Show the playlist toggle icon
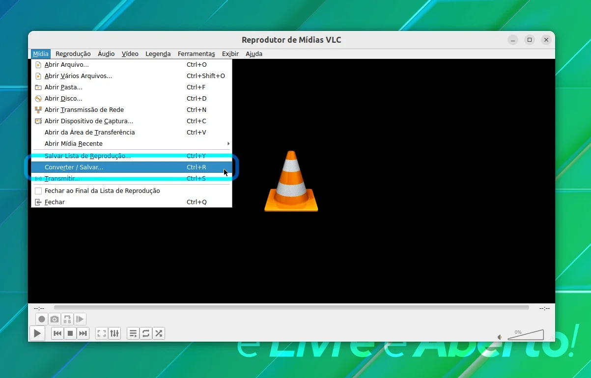 pyautogui.click(x=133, y=334)
